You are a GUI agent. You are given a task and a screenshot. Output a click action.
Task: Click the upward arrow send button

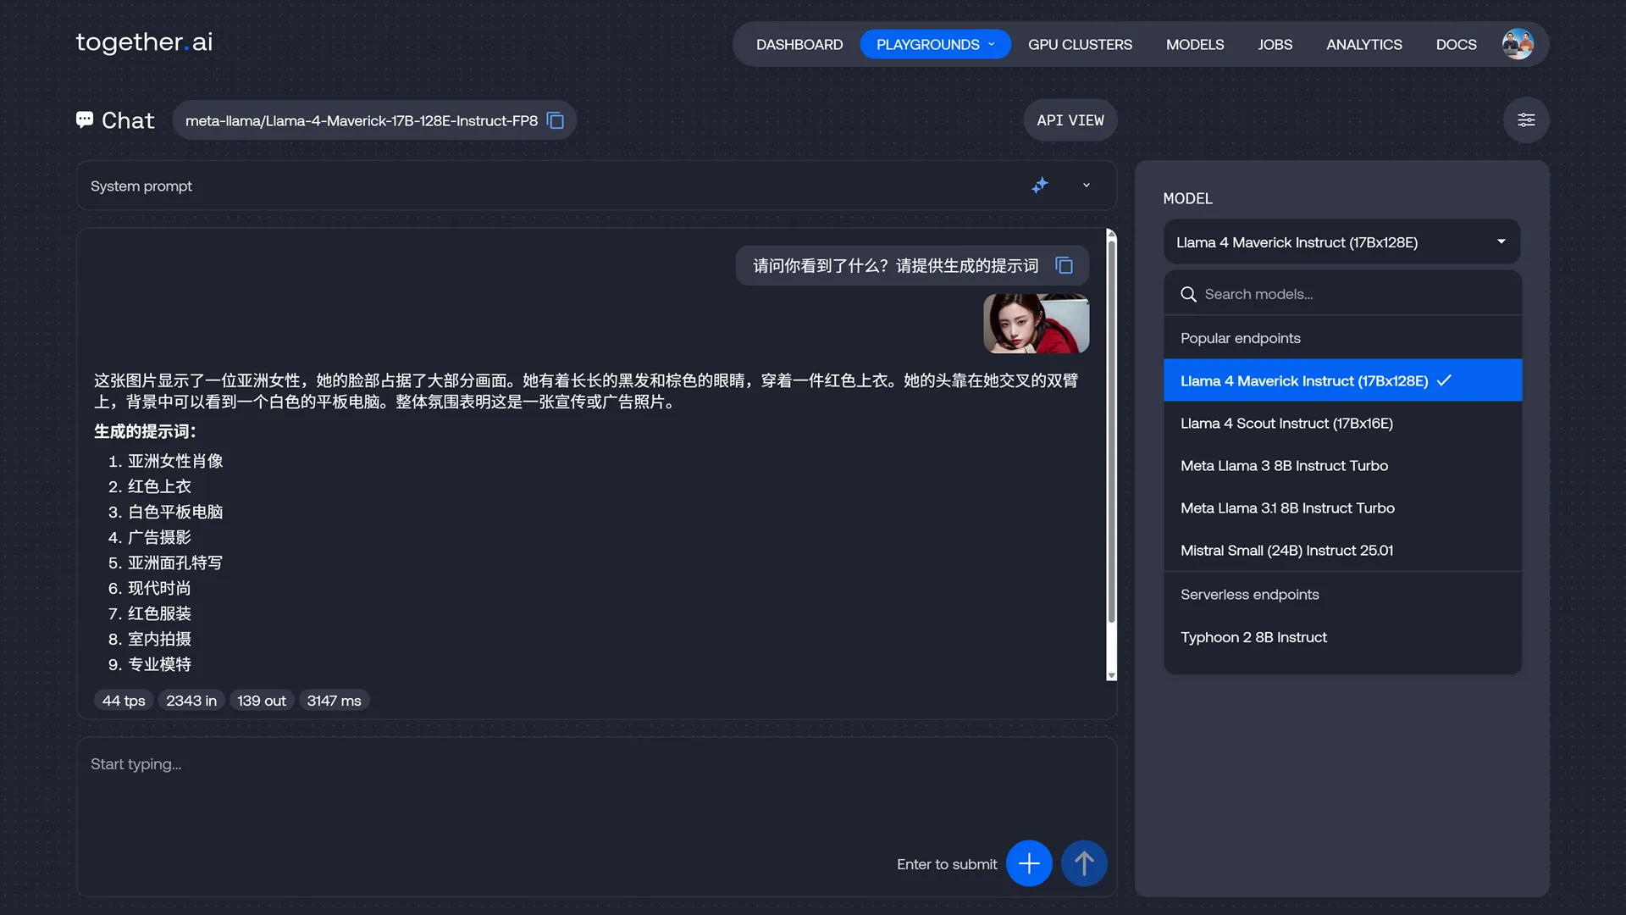click(x=1084, y=863)
